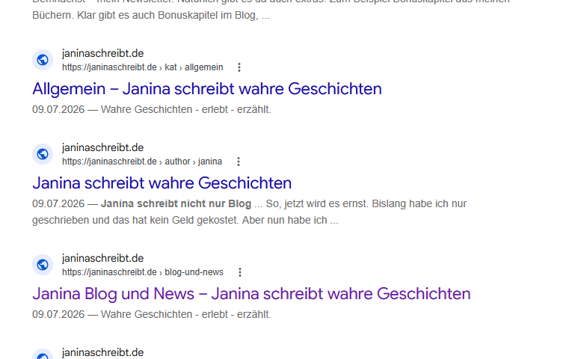581x359 pixels.
Task: Click snippet 'Wahre Geschichten - erlebt - erzählt.' under Allgemein
Action: (185, 110)
